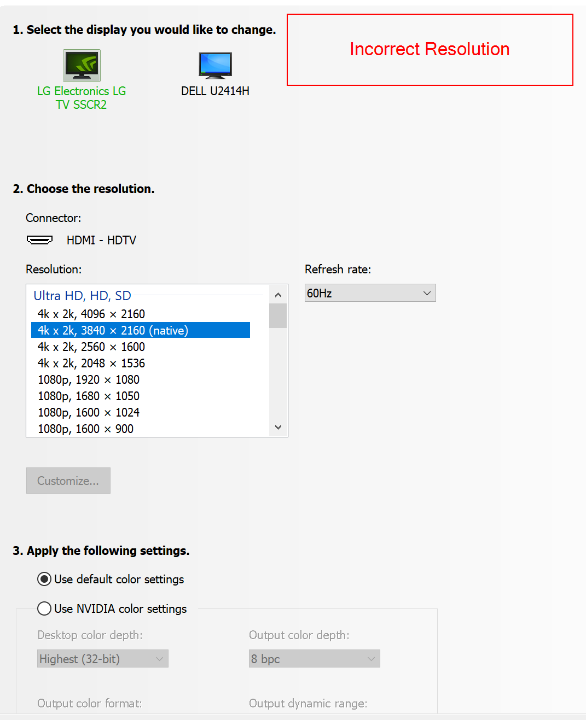Select the native 3840 x 2160 resolution
This screenshot has width=586, height=720.
(x=112, y=330)
